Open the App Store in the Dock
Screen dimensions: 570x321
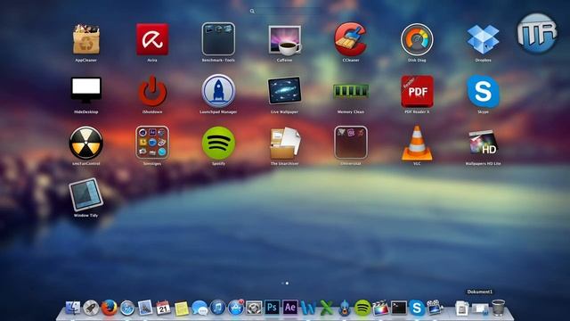click(x=235, y=308)
